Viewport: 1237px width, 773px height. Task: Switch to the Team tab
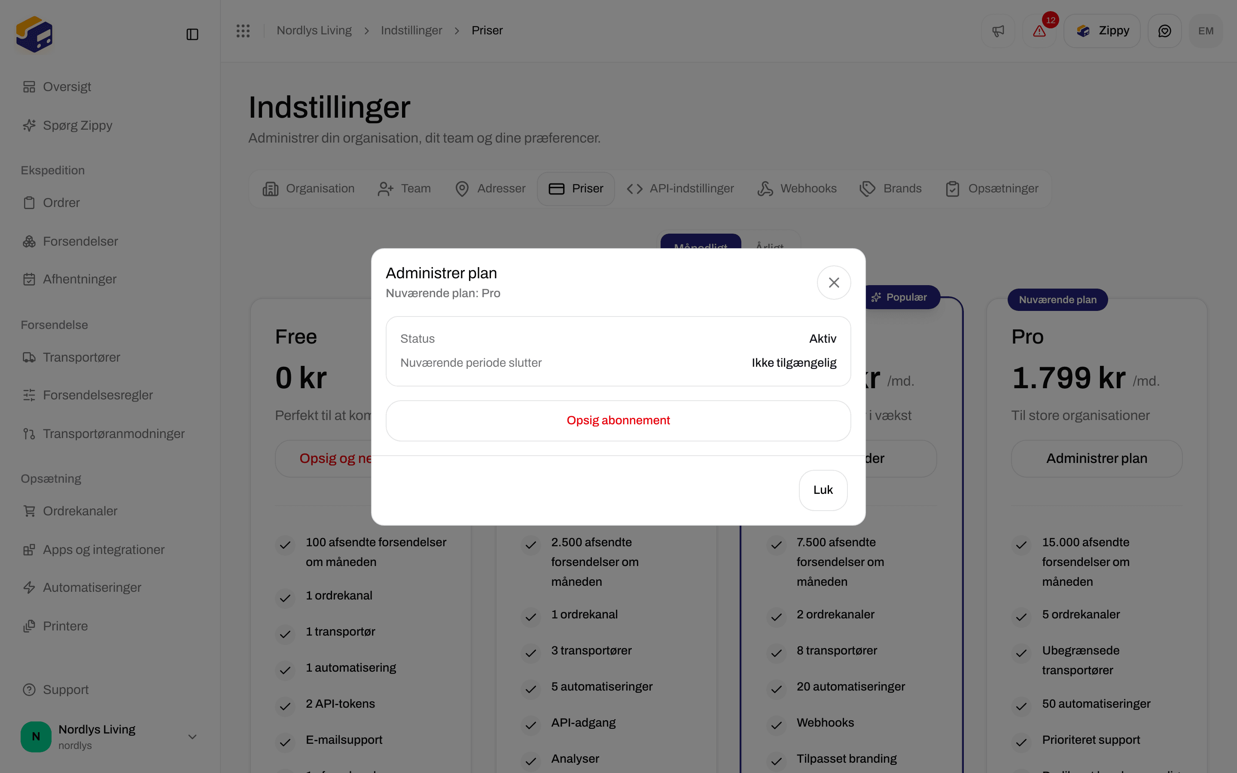[x=404, y=189]
